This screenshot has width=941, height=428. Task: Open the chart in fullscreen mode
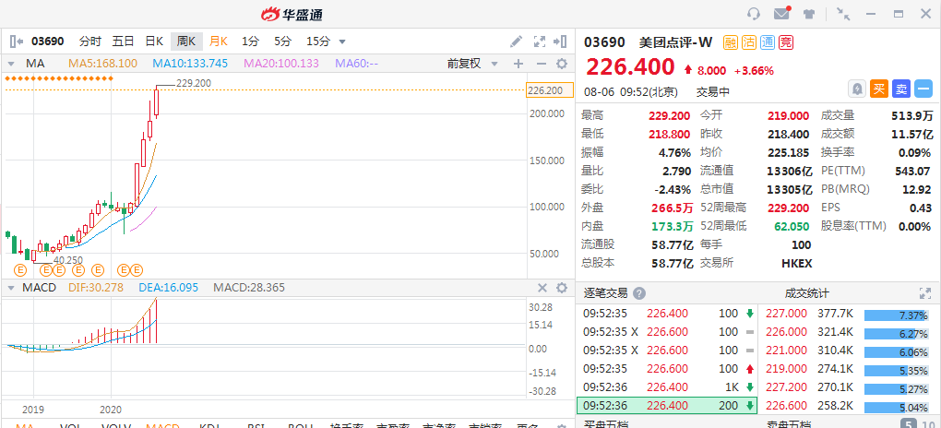point(540,42)
